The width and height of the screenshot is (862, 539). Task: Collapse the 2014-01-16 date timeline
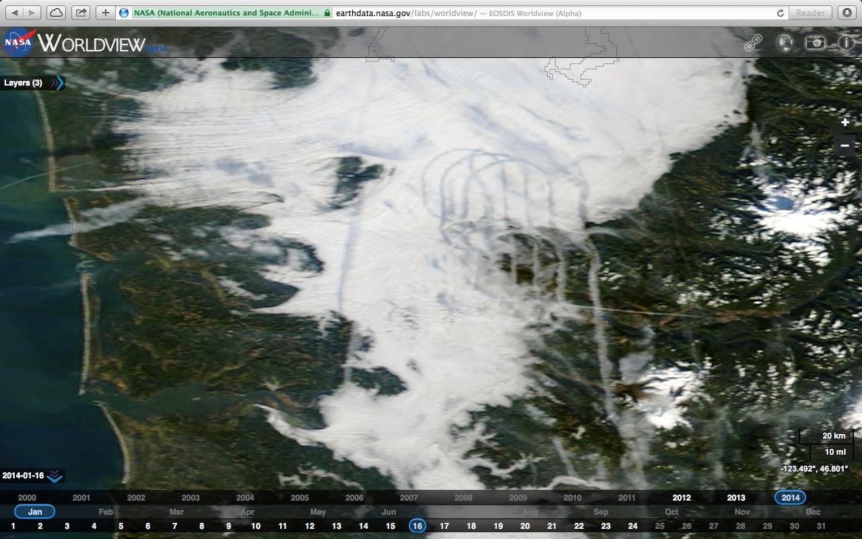point(55,476)
